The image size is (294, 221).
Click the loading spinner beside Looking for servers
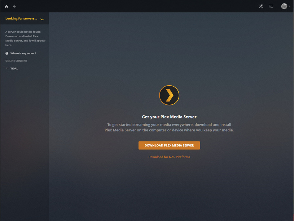coord(42,18)
